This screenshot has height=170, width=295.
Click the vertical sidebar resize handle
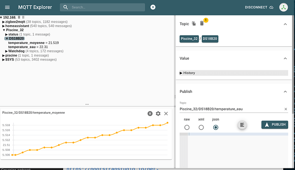(175, 97)
